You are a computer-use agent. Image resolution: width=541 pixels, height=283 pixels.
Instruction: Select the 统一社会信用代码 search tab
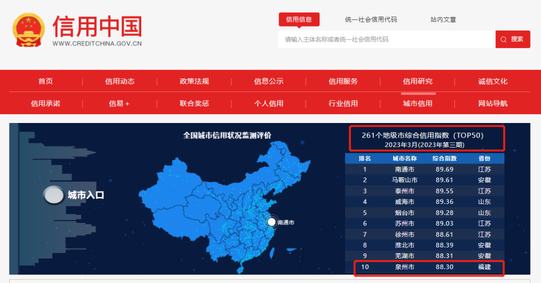click(x=371, y=19)
